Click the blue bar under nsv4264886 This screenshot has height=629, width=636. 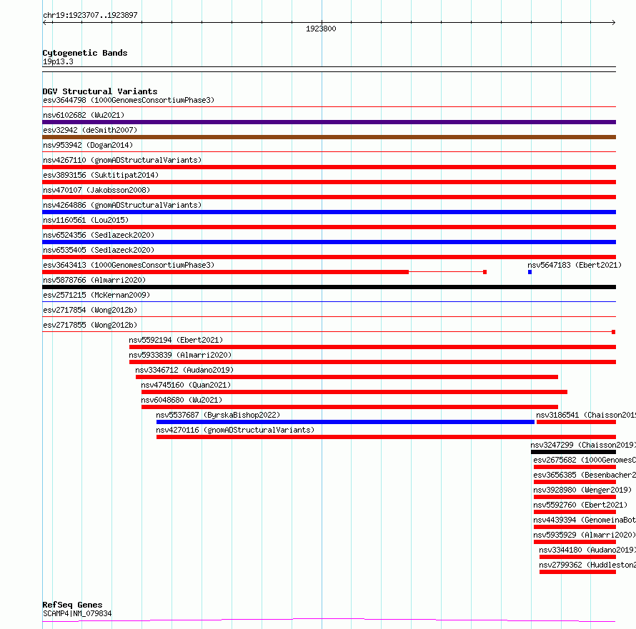329,212
